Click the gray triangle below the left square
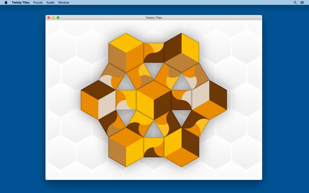The width and height of the screenshot is (309, 193). pos(126,116)
